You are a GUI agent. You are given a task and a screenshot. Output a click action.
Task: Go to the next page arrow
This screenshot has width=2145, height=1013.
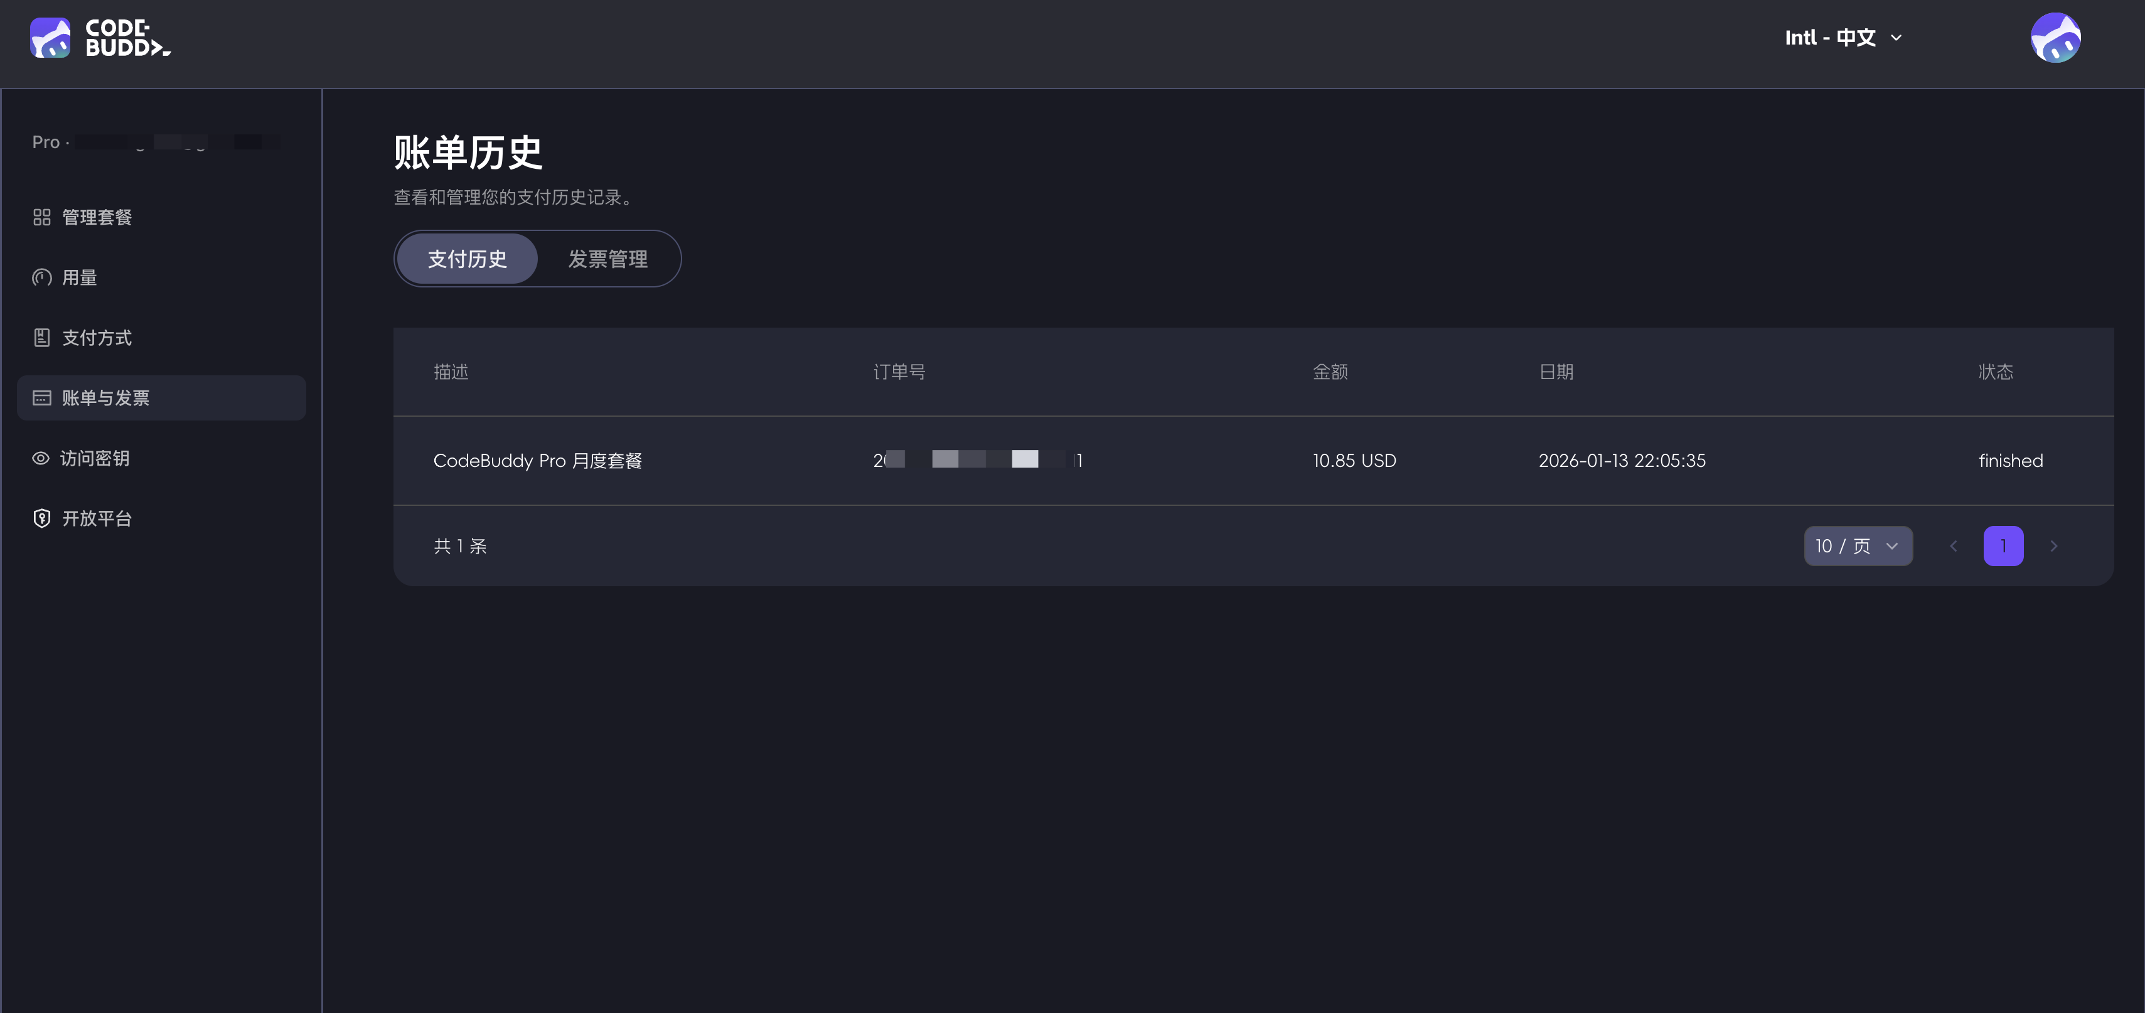(x=2053, y=547)
